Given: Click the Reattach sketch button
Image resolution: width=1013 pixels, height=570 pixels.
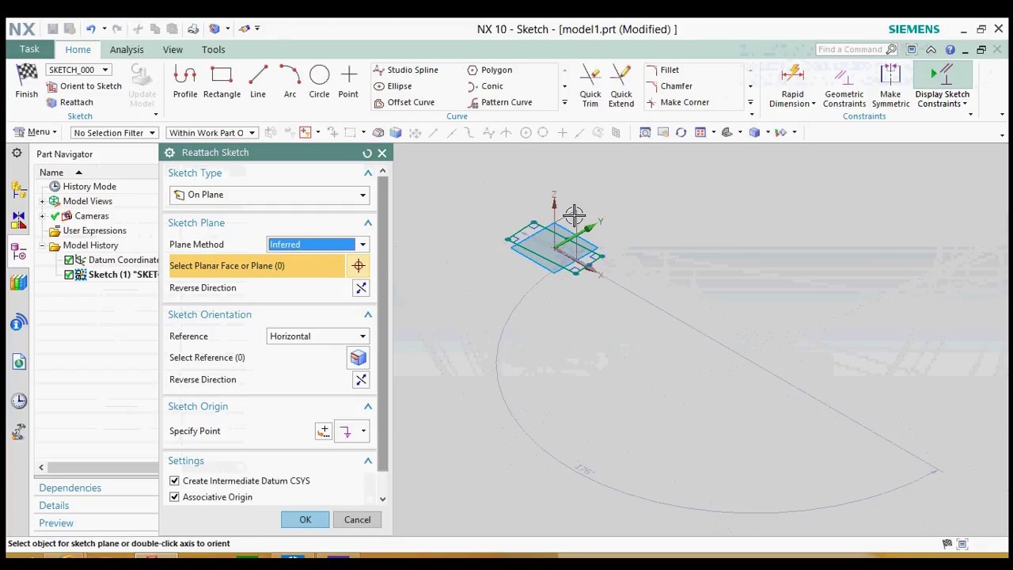Looking at the screenshot, I should pyautogui.click(x=70, y=102).
